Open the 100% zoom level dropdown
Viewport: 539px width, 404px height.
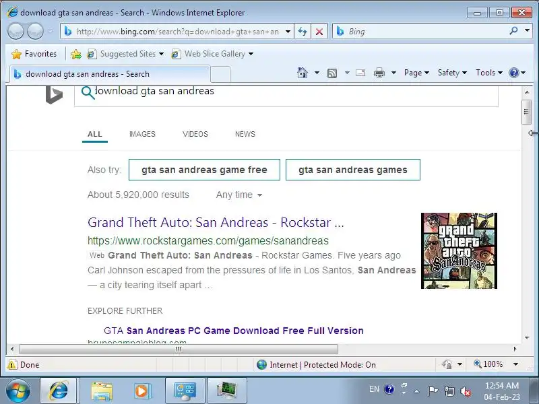pos(515,364)
